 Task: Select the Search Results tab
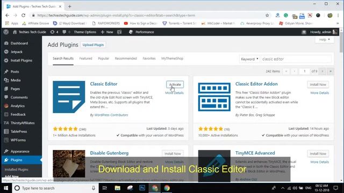click(x=63, y=58)
